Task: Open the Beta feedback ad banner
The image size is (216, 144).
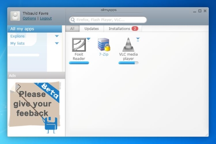Action: coord(35,108)
